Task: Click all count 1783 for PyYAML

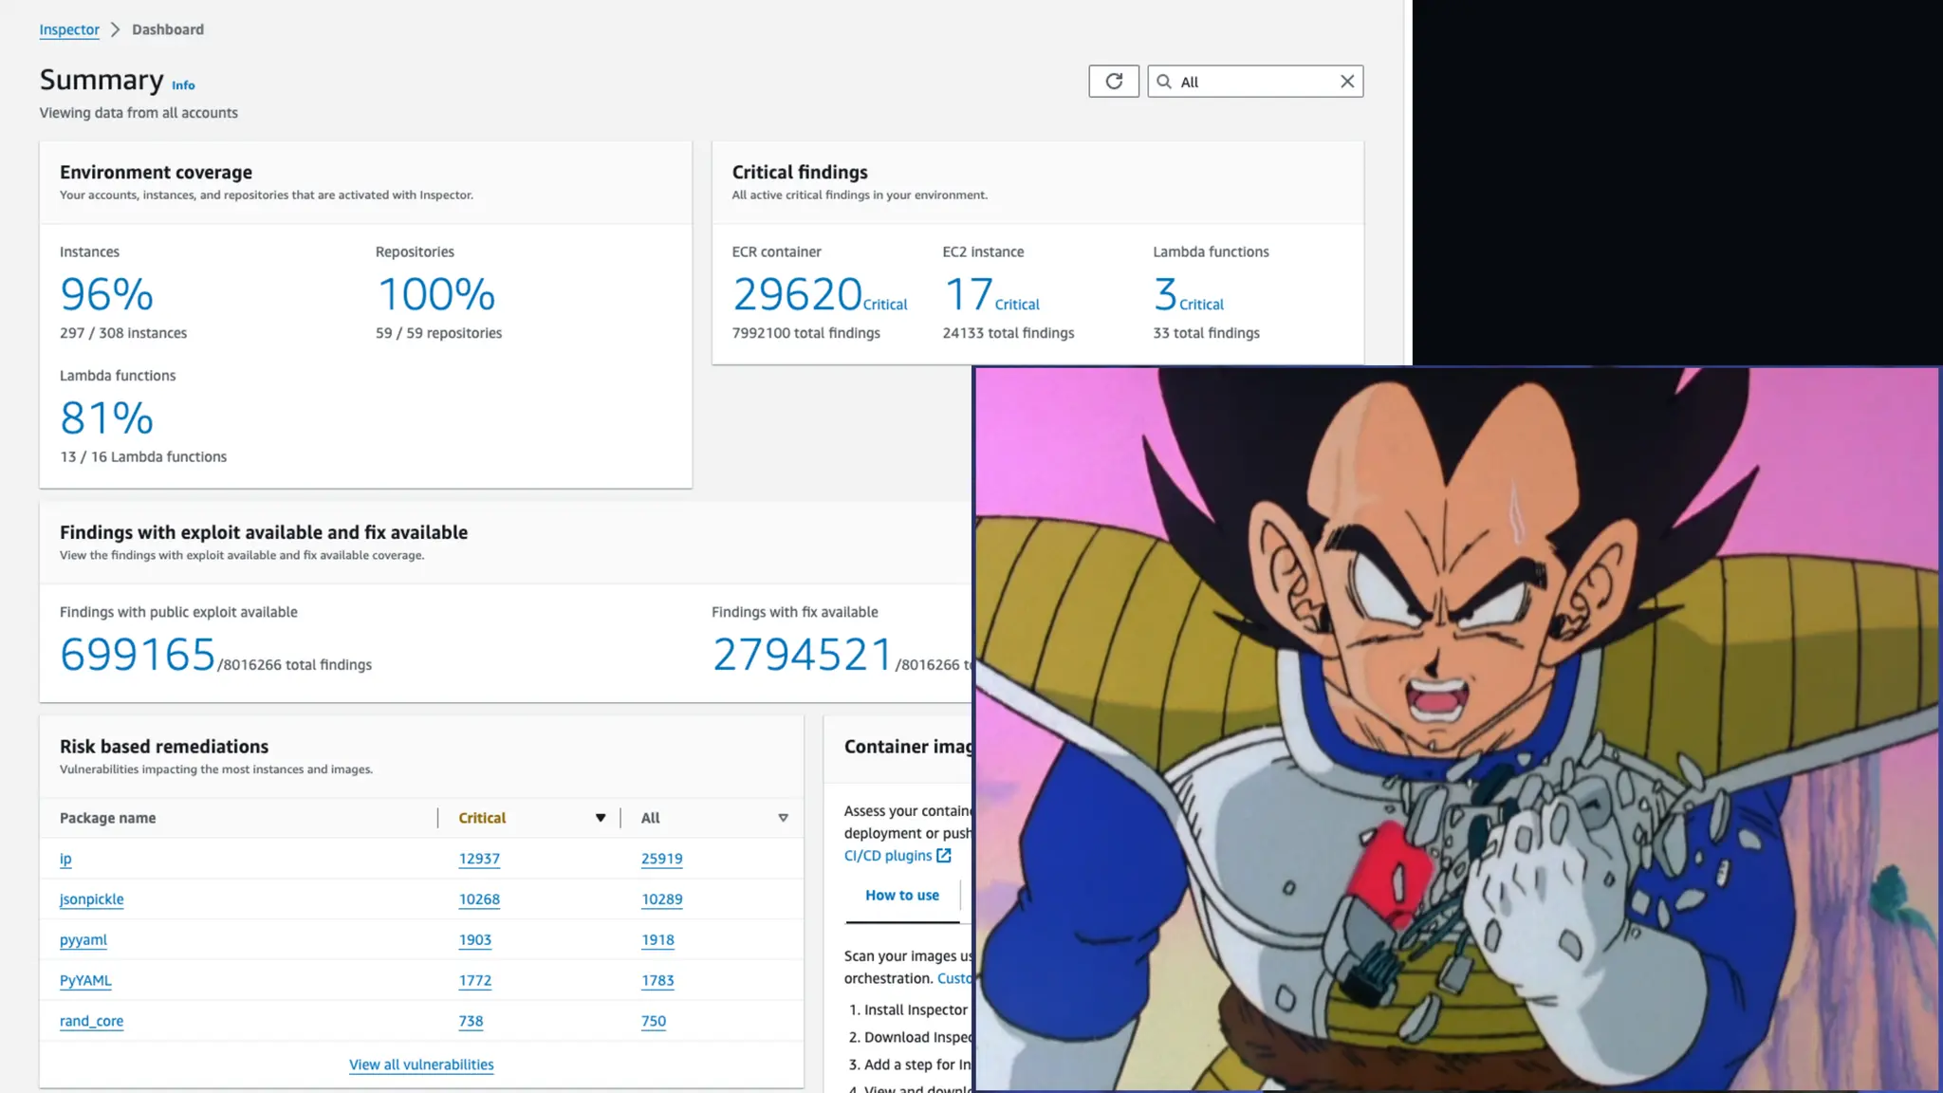Action: tap(657, 981)
